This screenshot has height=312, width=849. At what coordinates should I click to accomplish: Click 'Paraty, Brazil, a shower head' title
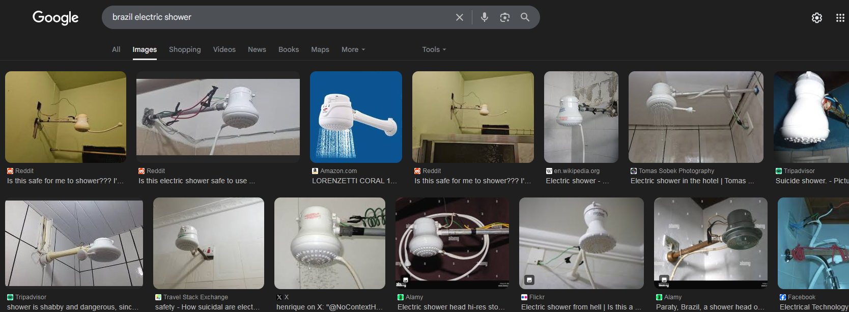710,307
